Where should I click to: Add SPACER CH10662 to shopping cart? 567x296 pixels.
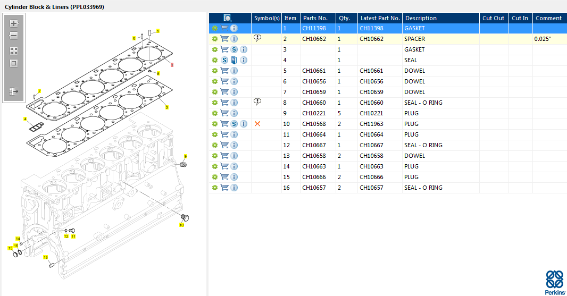click(224, 39)
